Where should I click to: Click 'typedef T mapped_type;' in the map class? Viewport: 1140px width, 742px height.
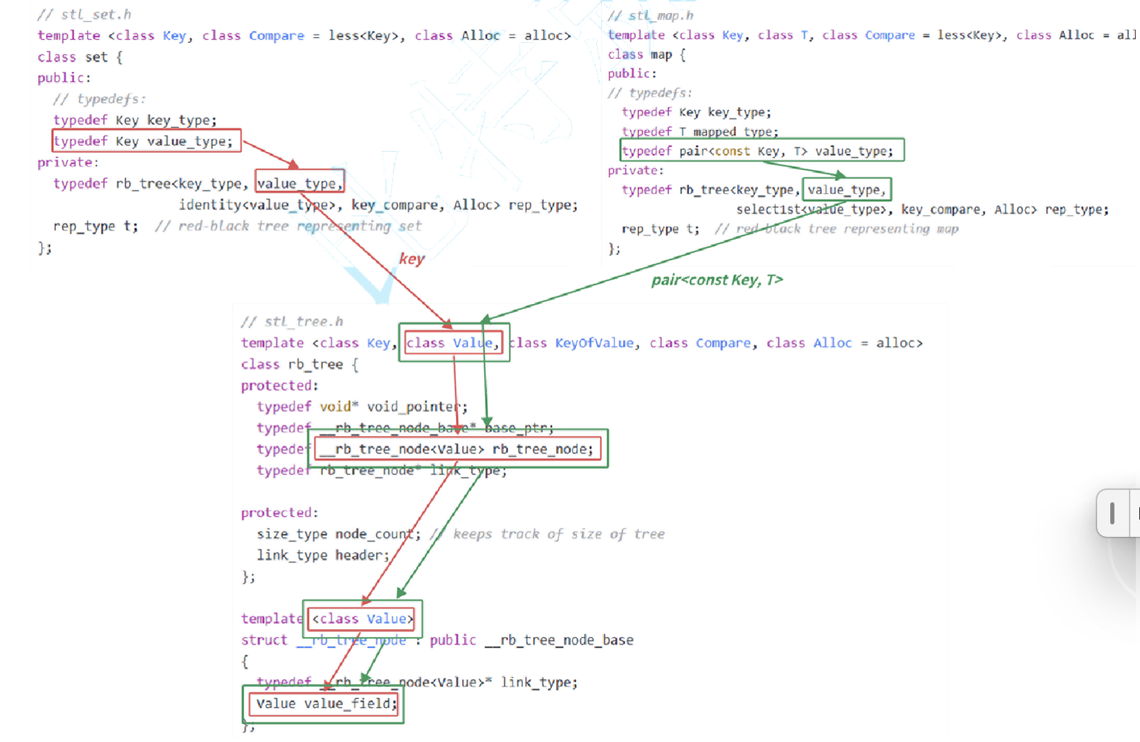(700, 131)
